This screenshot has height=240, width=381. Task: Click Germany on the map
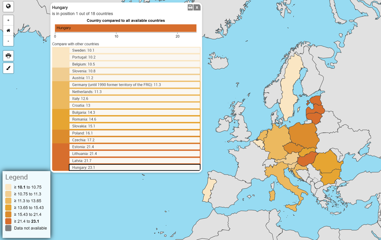tap(277, 142)
